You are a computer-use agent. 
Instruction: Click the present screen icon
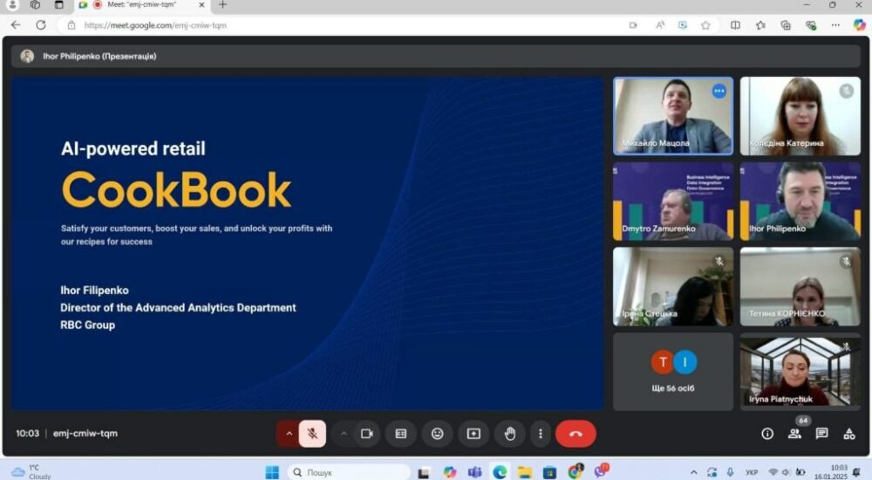473,434
